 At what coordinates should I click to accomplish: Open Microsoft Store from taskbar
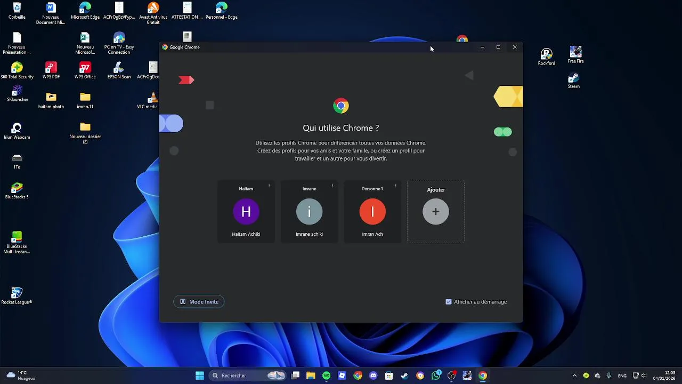pos(389,375)
